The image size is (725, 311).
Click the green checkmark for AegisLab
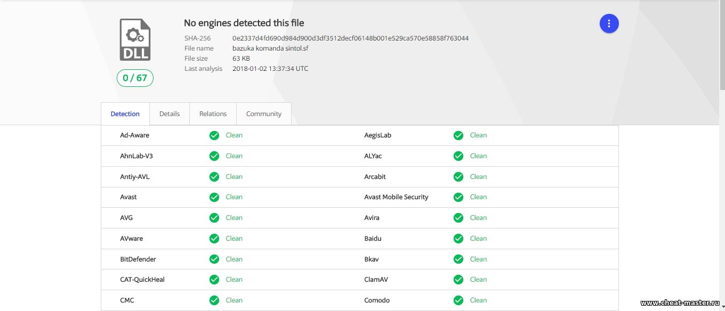pos(458,135)
